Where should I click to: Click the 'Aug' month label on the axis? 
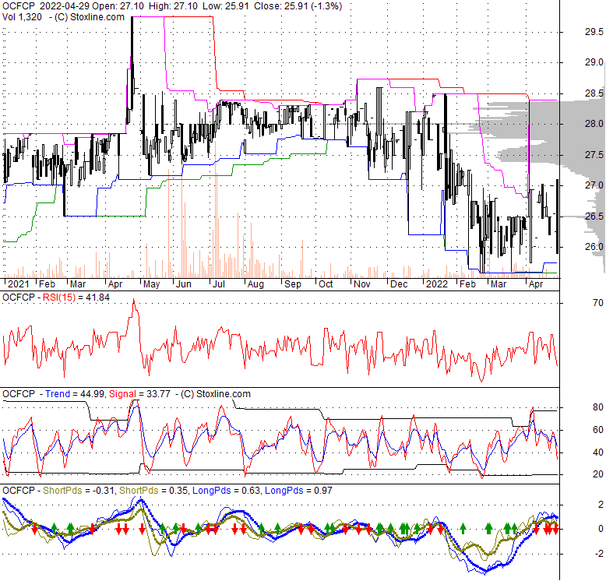coord(255,284)
